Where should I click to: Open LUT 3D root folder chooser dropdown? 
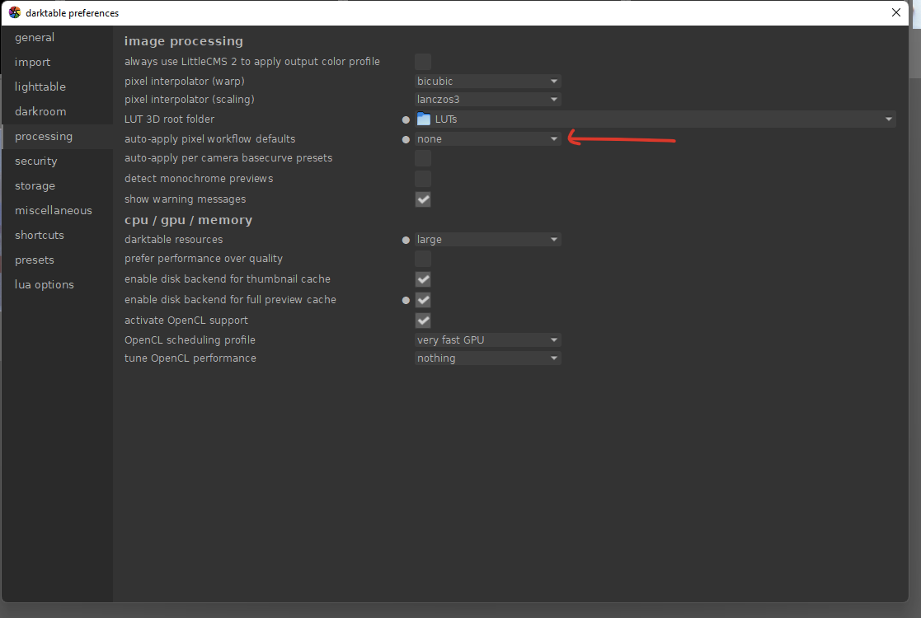click(656, 119)
